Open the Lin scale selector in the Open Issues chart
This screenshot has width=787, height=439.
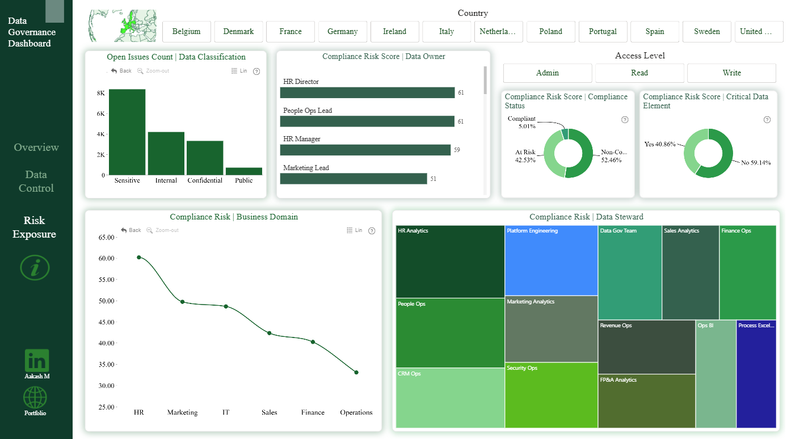239,71
